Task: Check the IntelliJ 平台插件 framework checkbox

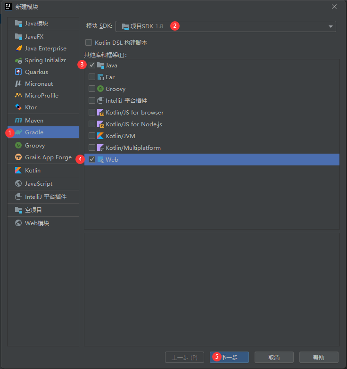Action: point(92,100)
